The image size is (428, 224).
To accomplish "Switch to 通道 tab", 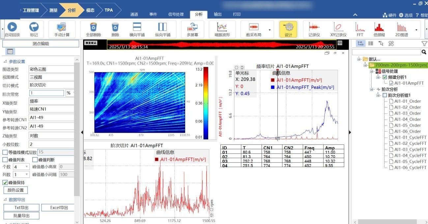I will point(134,14).
